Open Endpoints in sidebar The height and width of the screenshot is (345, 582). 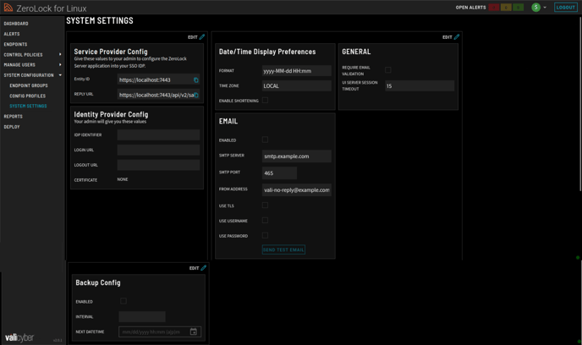coord(15,44)
